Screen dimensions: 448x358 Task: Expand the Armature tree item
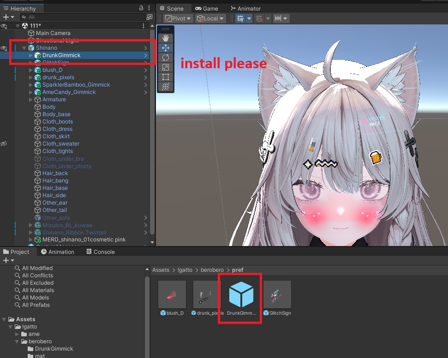(x=31, y=100)
